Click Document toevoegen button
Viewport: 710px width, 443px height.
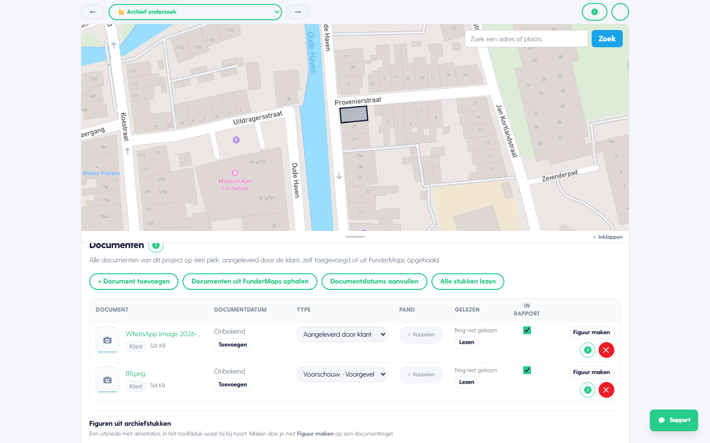point(134,282)
